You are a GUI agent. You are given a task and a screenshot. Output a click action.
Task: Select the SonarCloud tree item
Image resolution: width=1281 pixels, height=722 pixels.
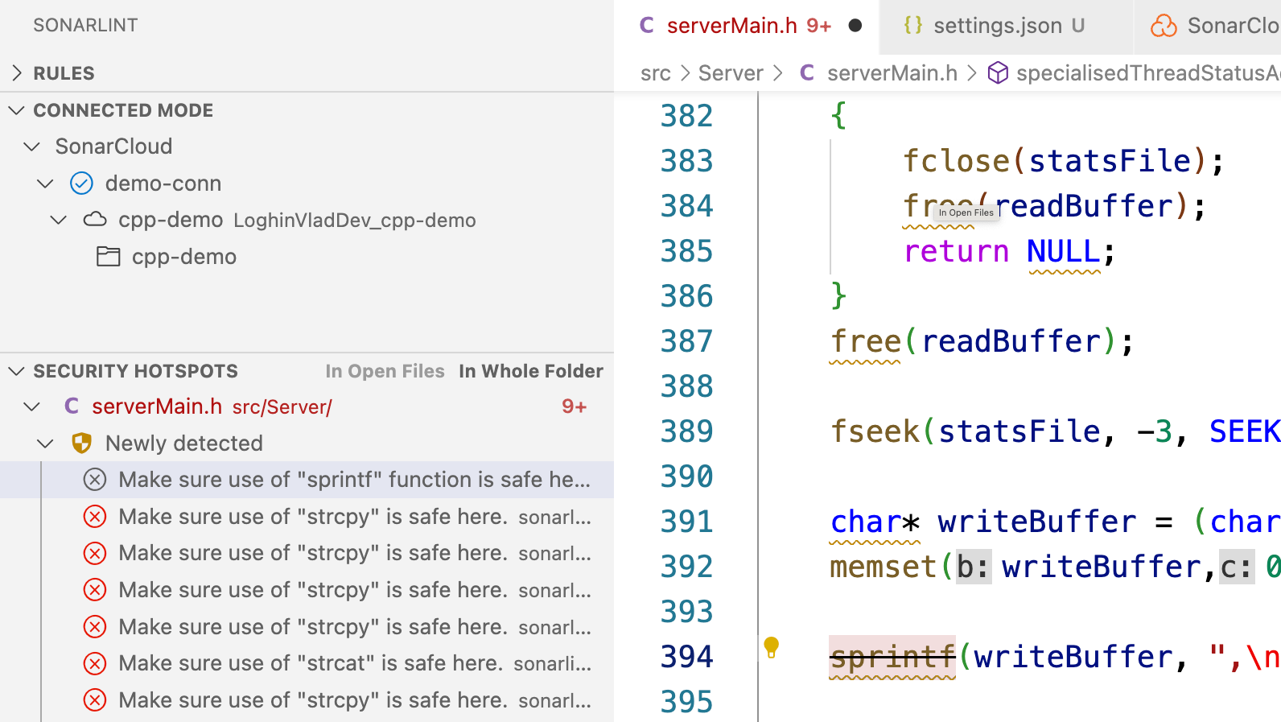pyautogui.click(x=307, y=146)
